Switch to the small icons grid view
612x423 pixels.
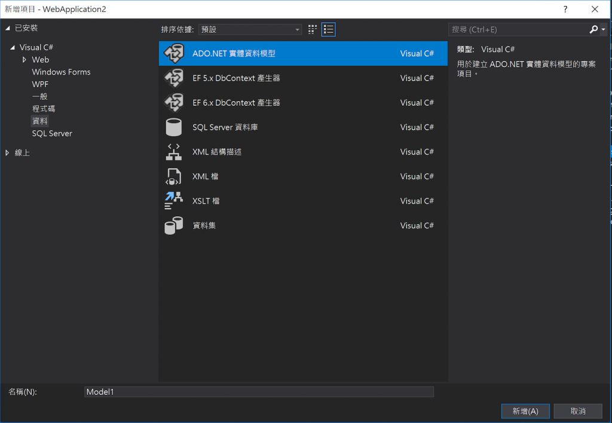312,30
